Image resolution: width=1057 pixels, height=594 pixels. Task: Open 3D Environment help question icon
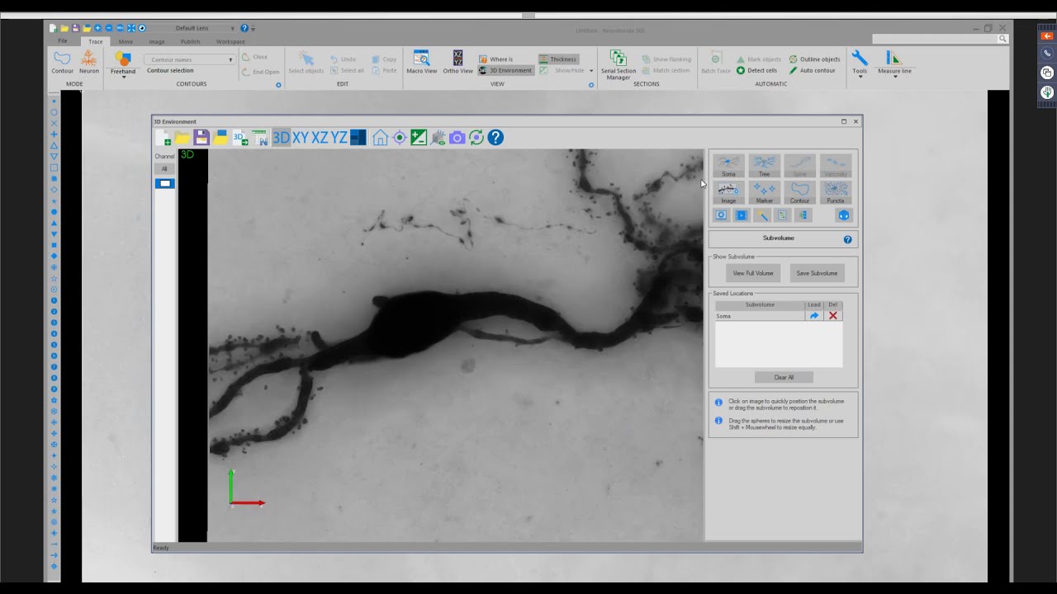click(495, 138)
